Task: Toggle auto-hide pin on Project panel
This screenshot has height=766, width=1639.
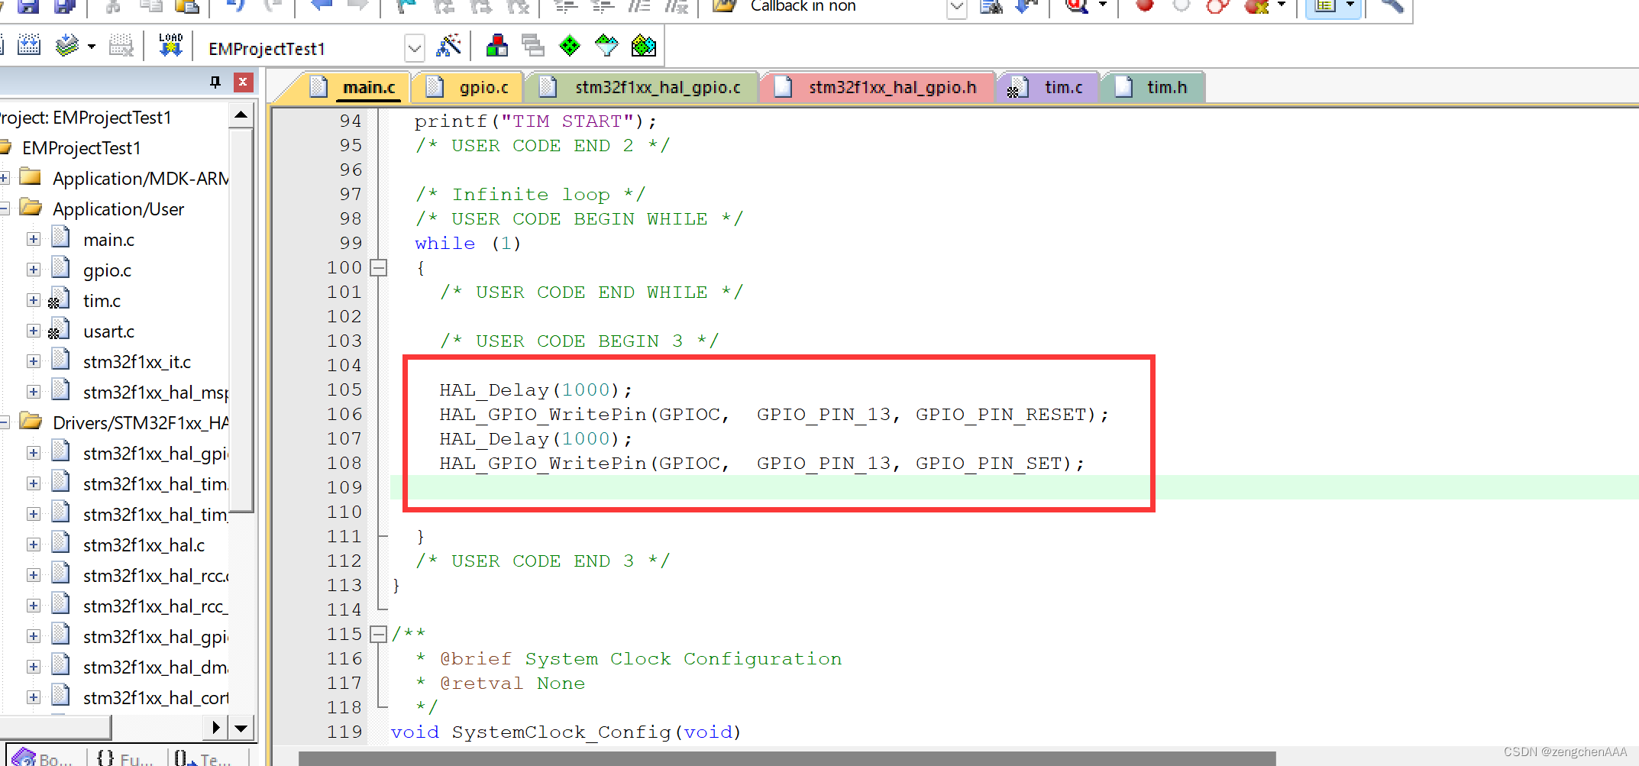Action: click(215, 82)
